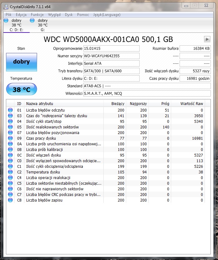Open the Język(Language) menu
218x260 pixels.
(x=107, y=15)
